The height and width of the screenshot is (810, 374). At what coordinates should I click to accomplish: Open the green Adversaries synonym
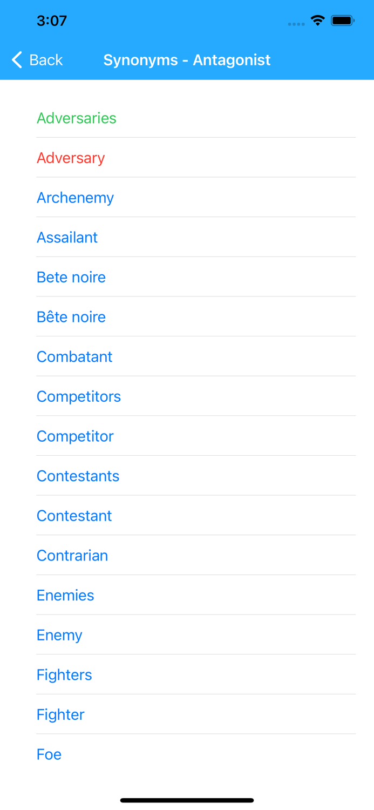[77, 118]
